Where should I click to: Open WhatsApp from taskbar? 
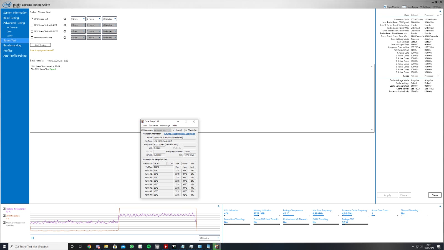(x=132, y=246)
